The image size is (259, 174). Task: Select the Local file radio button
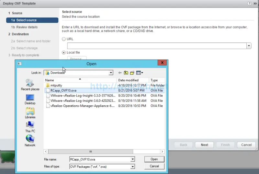pyautogui.click(x=64, y=52)
